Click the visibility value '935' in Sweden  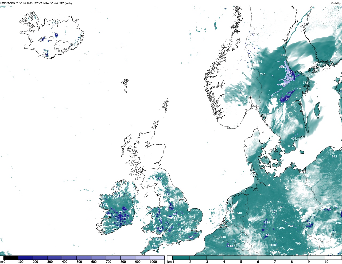283,55
